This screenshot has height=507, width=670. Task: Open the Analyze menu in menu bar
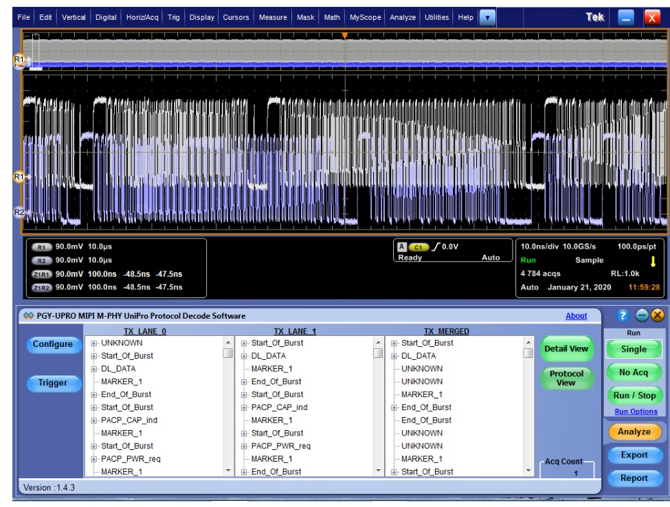pos(403,17)
